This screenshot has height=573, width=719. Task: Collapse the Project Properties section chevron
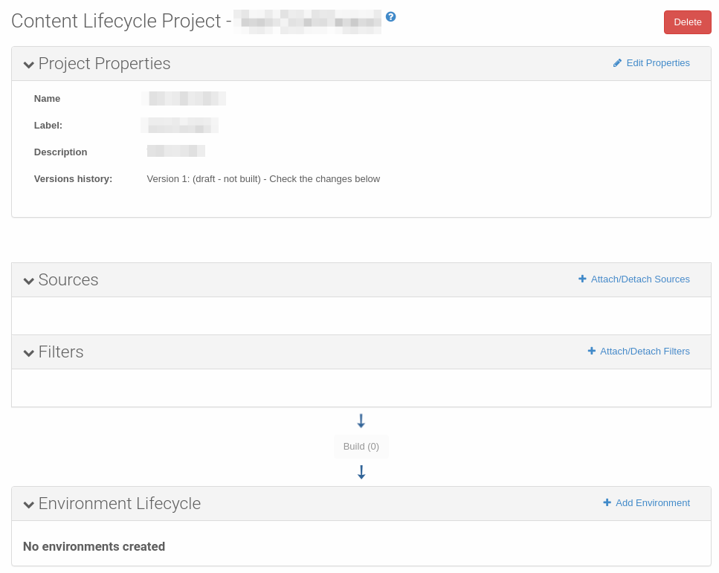(29, 65)
